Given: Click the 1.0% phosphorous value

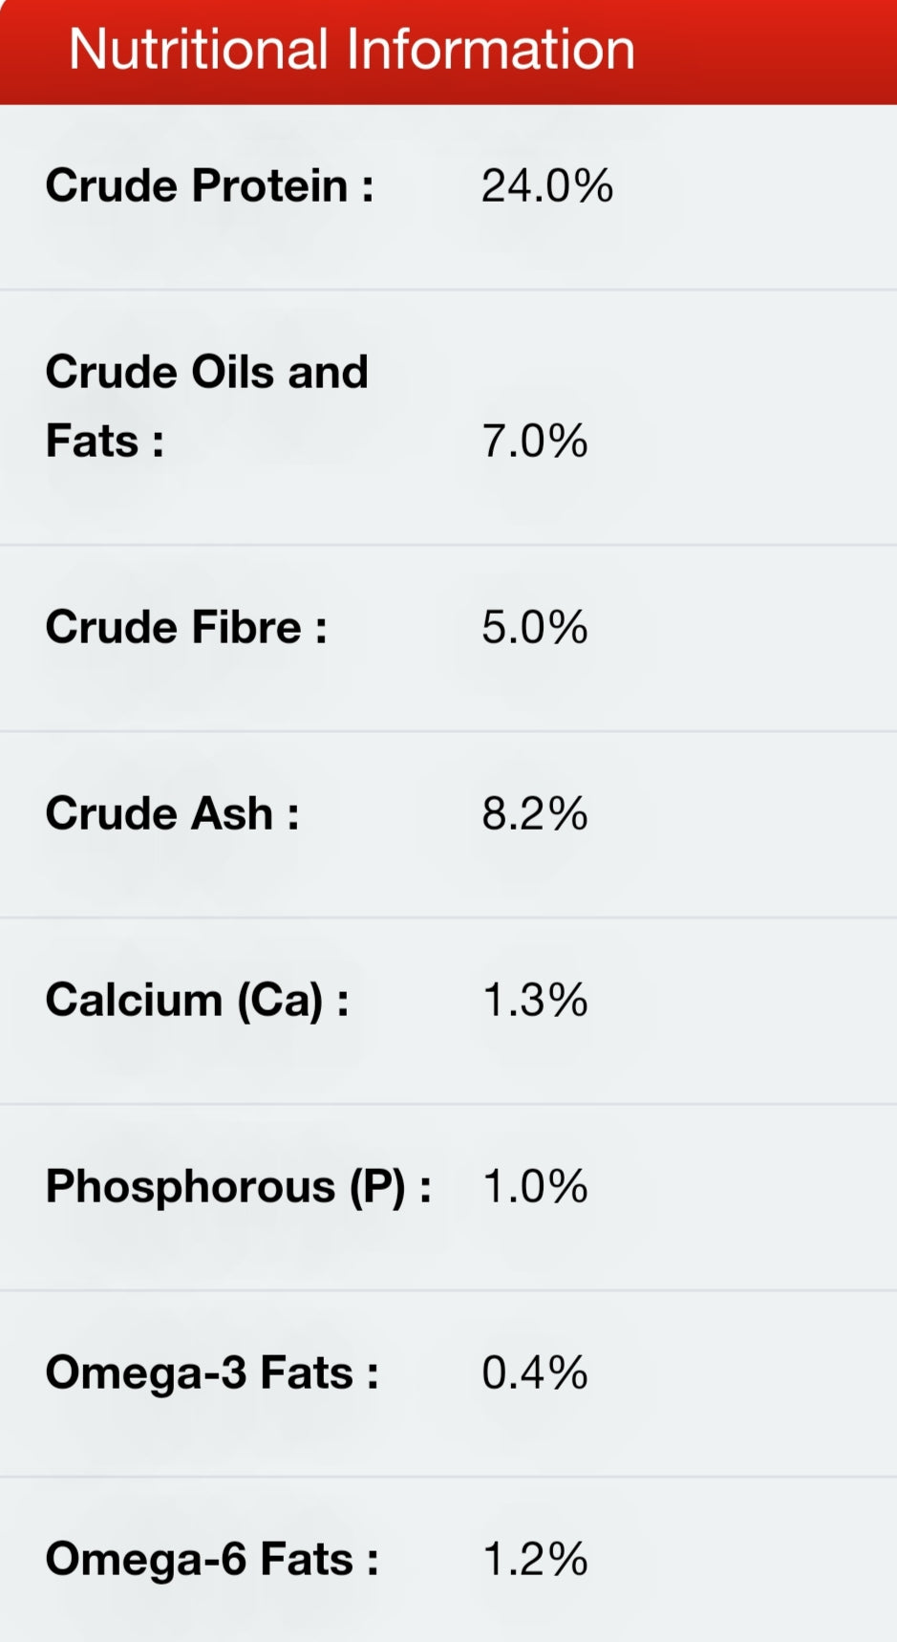Looking at the screenshot, I should point(534,1187).
